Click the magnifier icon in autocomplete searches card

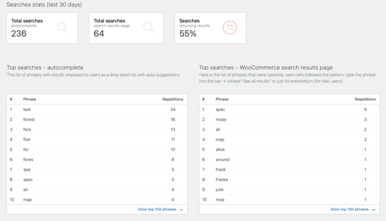[63, 27]
